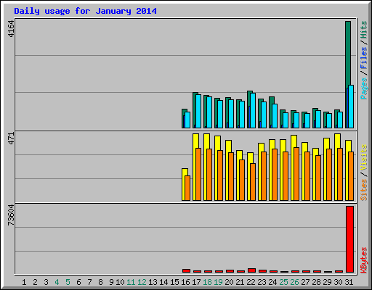Click day 26 weekend label on the x-axis
Screen dimensions: 372x290
tap(294, 282)
